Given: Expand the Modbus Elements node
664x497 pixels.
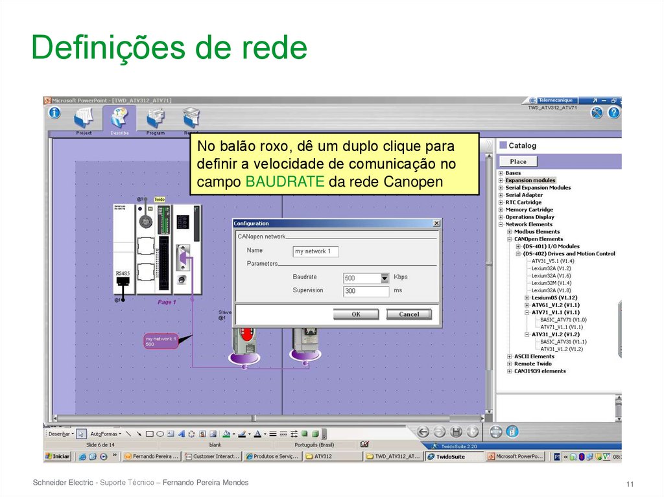Looking at the screenshot, I should 510,231.
